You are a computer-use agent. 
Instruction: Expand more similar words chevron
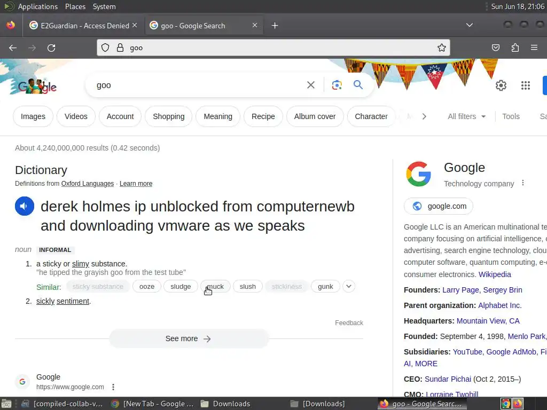coord(348,286)
